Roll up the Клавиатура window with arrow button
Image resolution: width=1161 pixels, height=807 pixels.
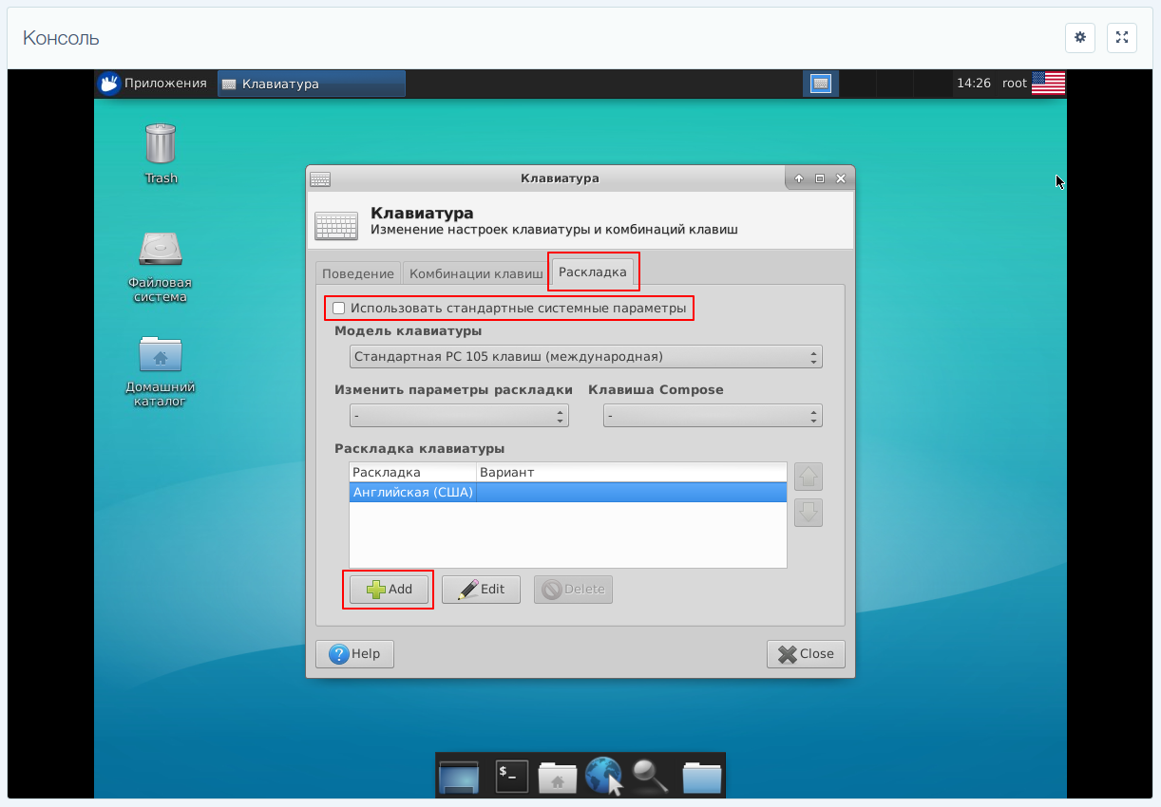(799, 178)
